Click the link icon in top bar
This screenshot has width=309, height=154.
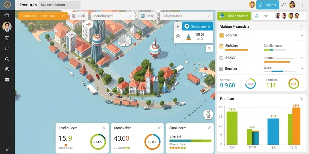pyautogui.click(x=284, y=5)
